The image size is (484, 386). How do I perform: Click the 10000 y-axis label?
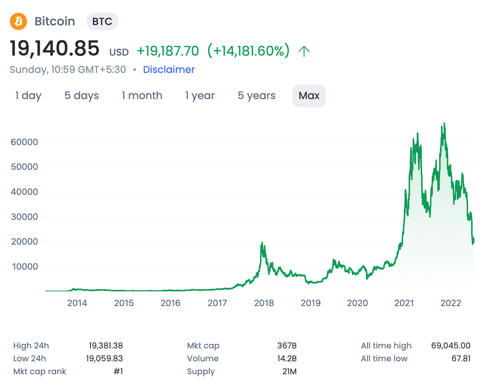tap(25, 267)
